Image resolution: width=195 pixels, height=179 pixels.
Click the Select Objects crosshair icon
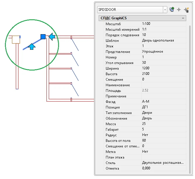pos(179,10)
